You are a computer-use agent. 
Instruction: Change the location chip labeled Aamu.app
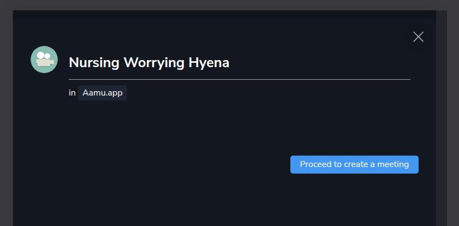point(102,93)
